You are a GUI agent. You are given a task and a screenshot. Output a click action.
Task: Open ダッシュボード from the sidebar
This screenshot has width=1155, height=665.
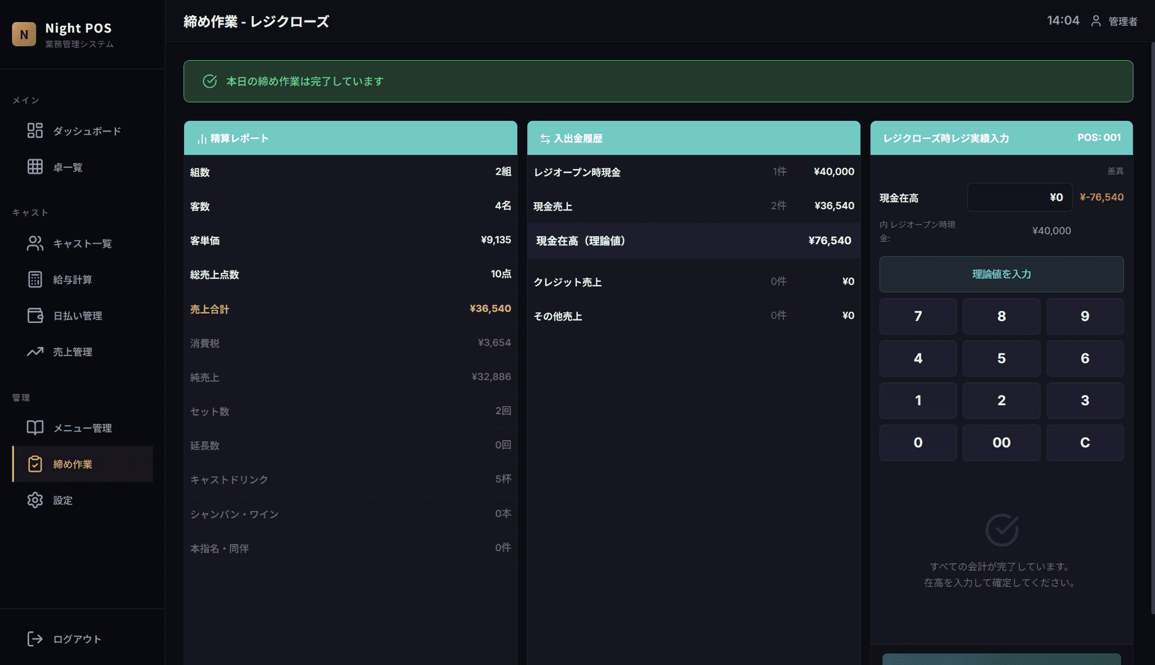pyautogui.click(x=82, y=130)
